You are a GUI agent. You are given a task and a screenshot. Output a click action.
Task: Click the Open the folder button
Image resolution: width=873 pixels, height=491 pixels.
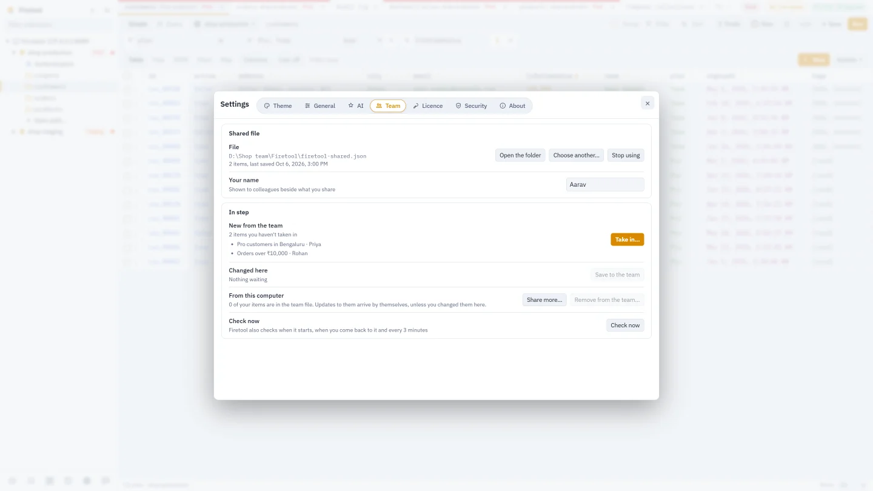pos(520,155)
